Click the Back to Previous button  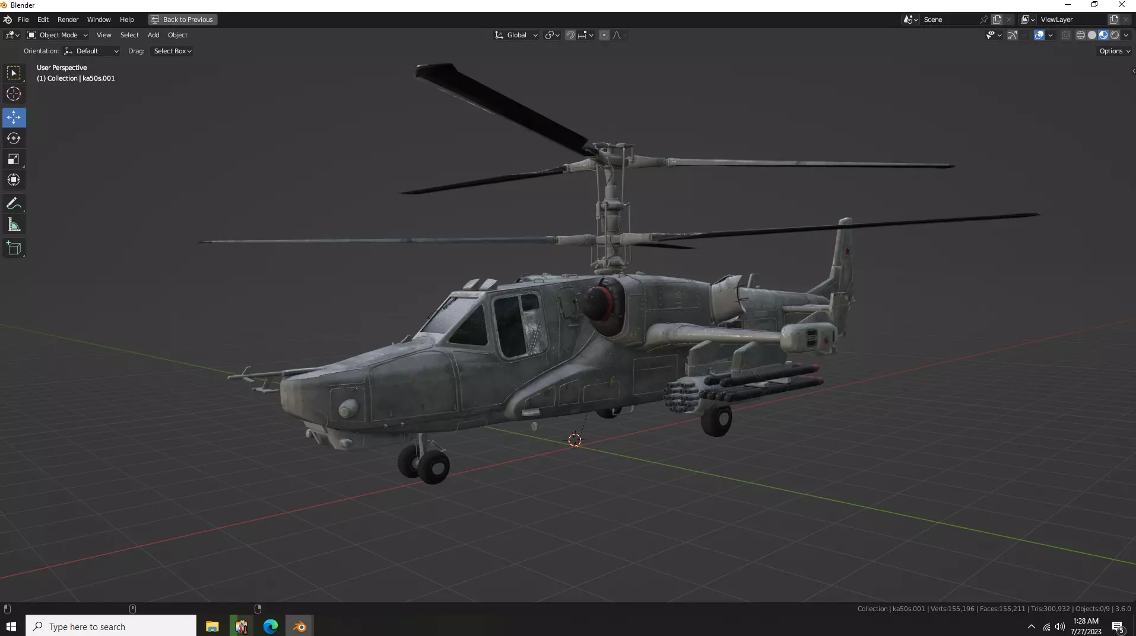pyautogui.click(x=182, y=20)
